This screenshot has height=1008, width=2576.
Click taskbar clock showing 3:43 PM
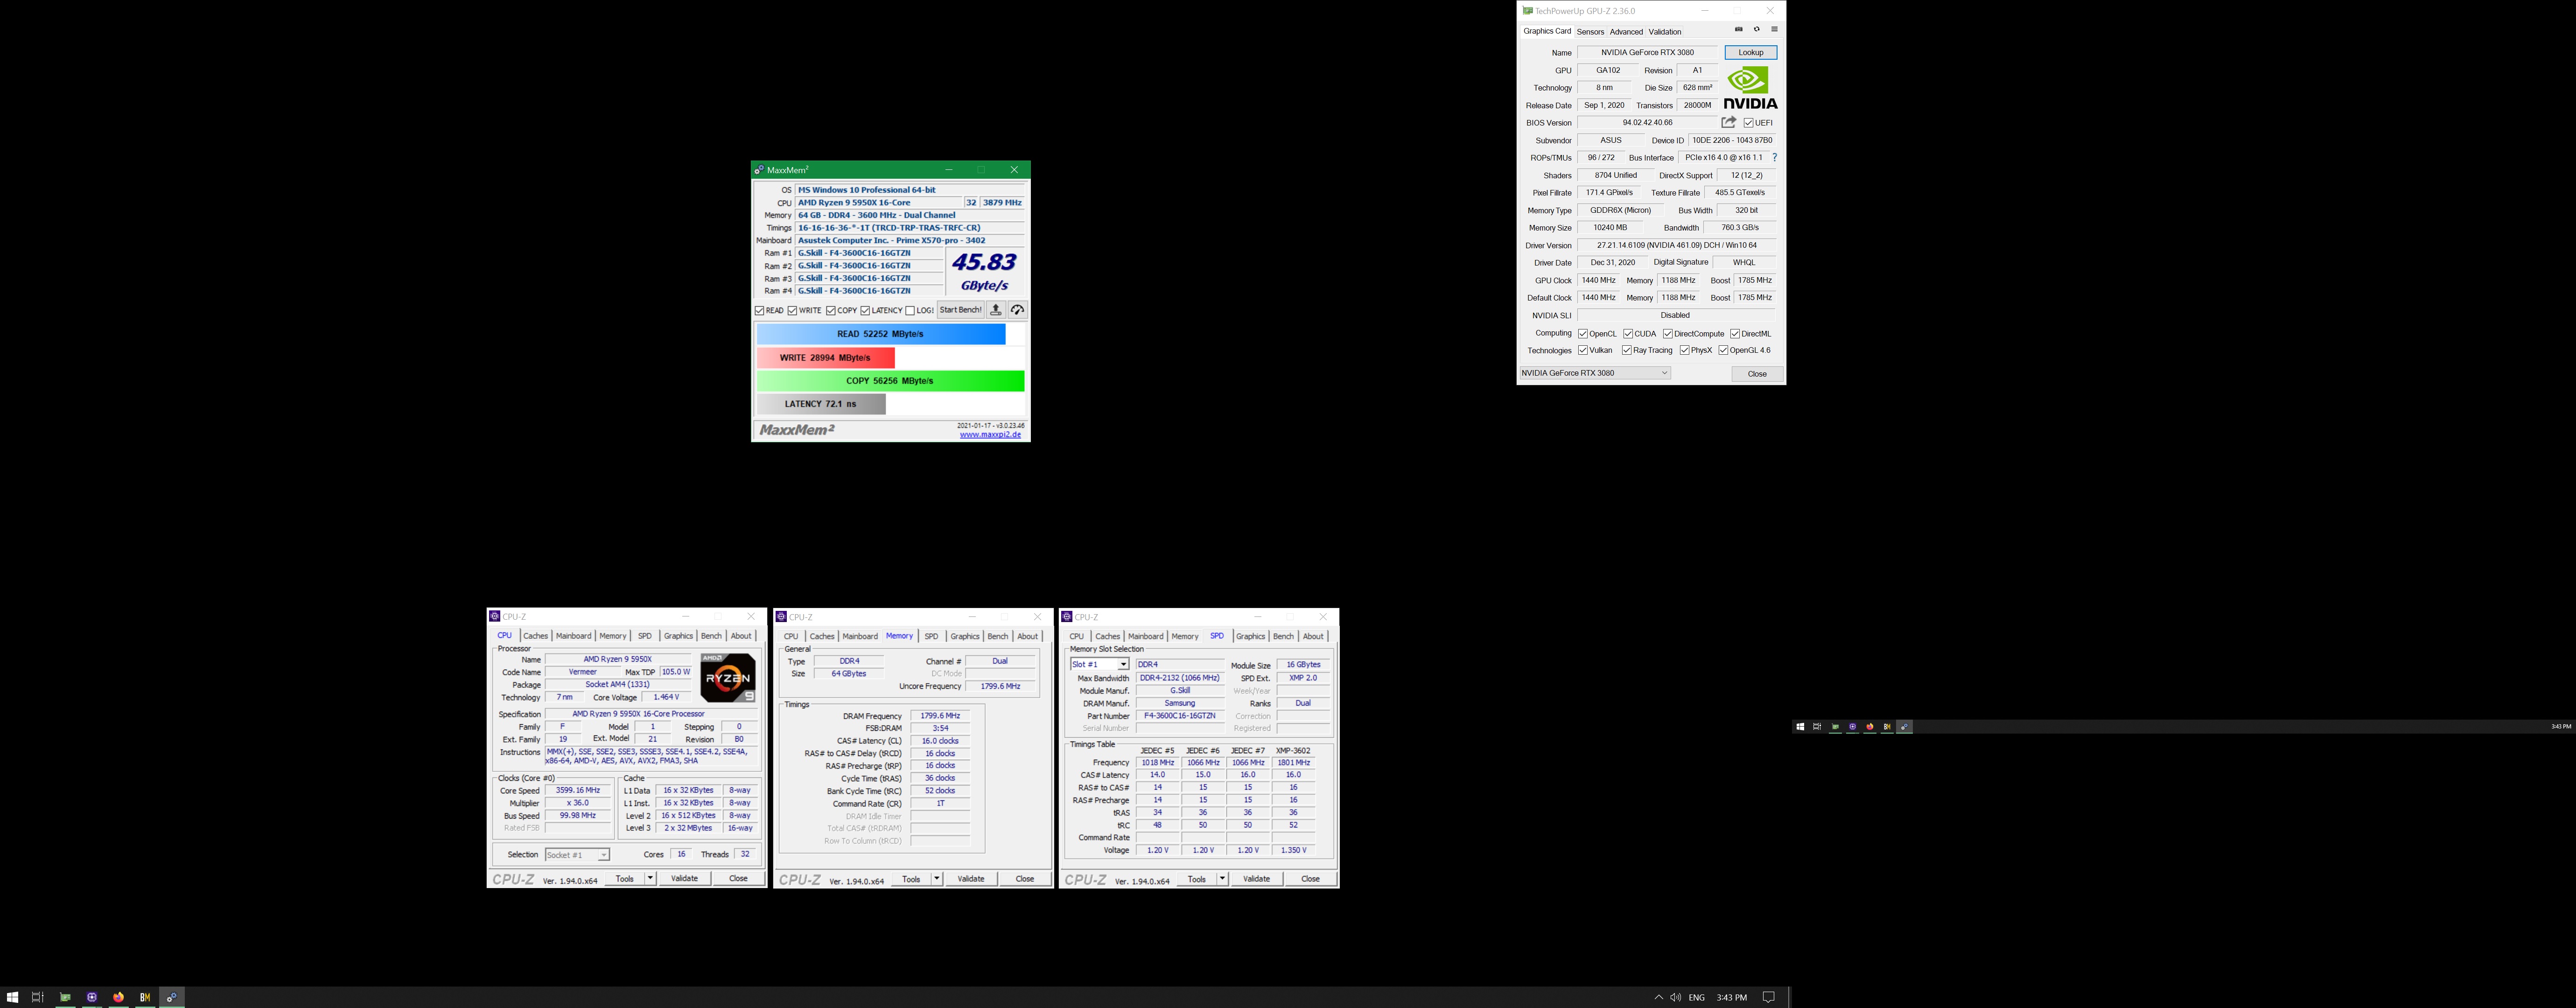(1732, 997)
